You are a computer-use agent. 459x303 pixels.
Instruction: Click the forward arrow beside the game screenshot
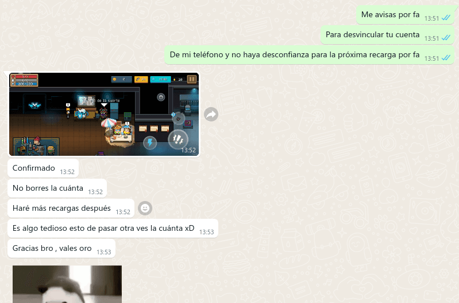point(211,115)
